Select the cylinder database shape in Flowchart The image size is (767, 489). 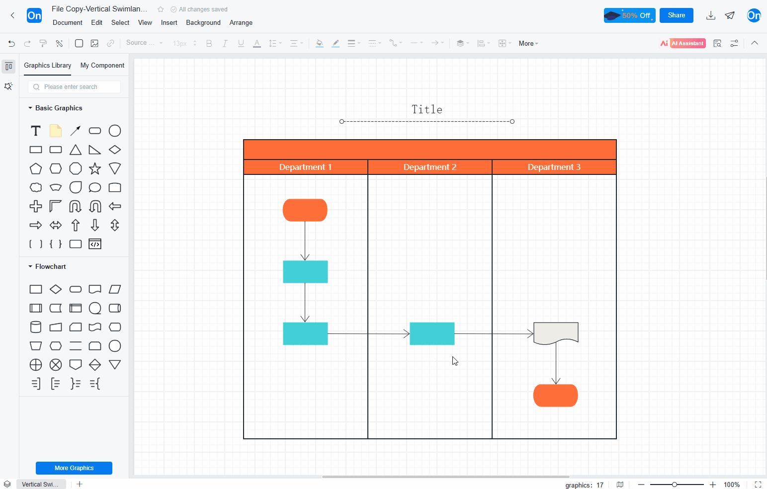(x=36, y=327)
